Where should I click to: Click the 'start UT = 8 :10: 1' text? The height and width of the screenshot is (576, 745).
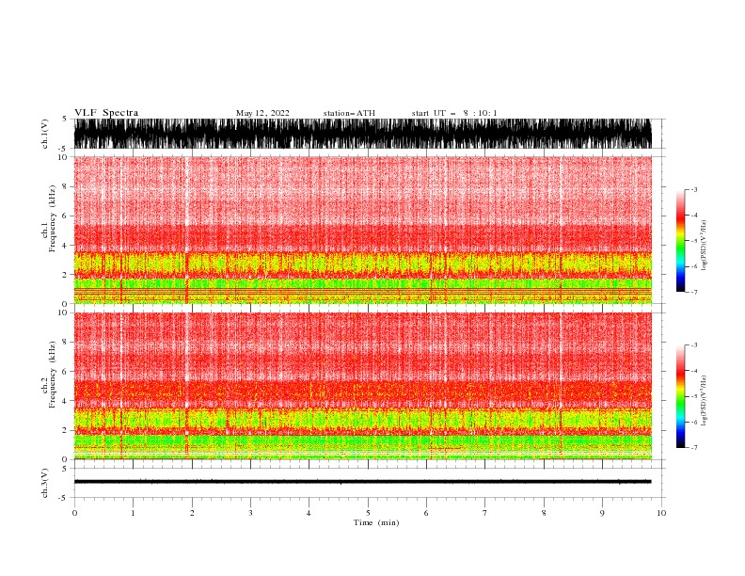pos(454,113)
